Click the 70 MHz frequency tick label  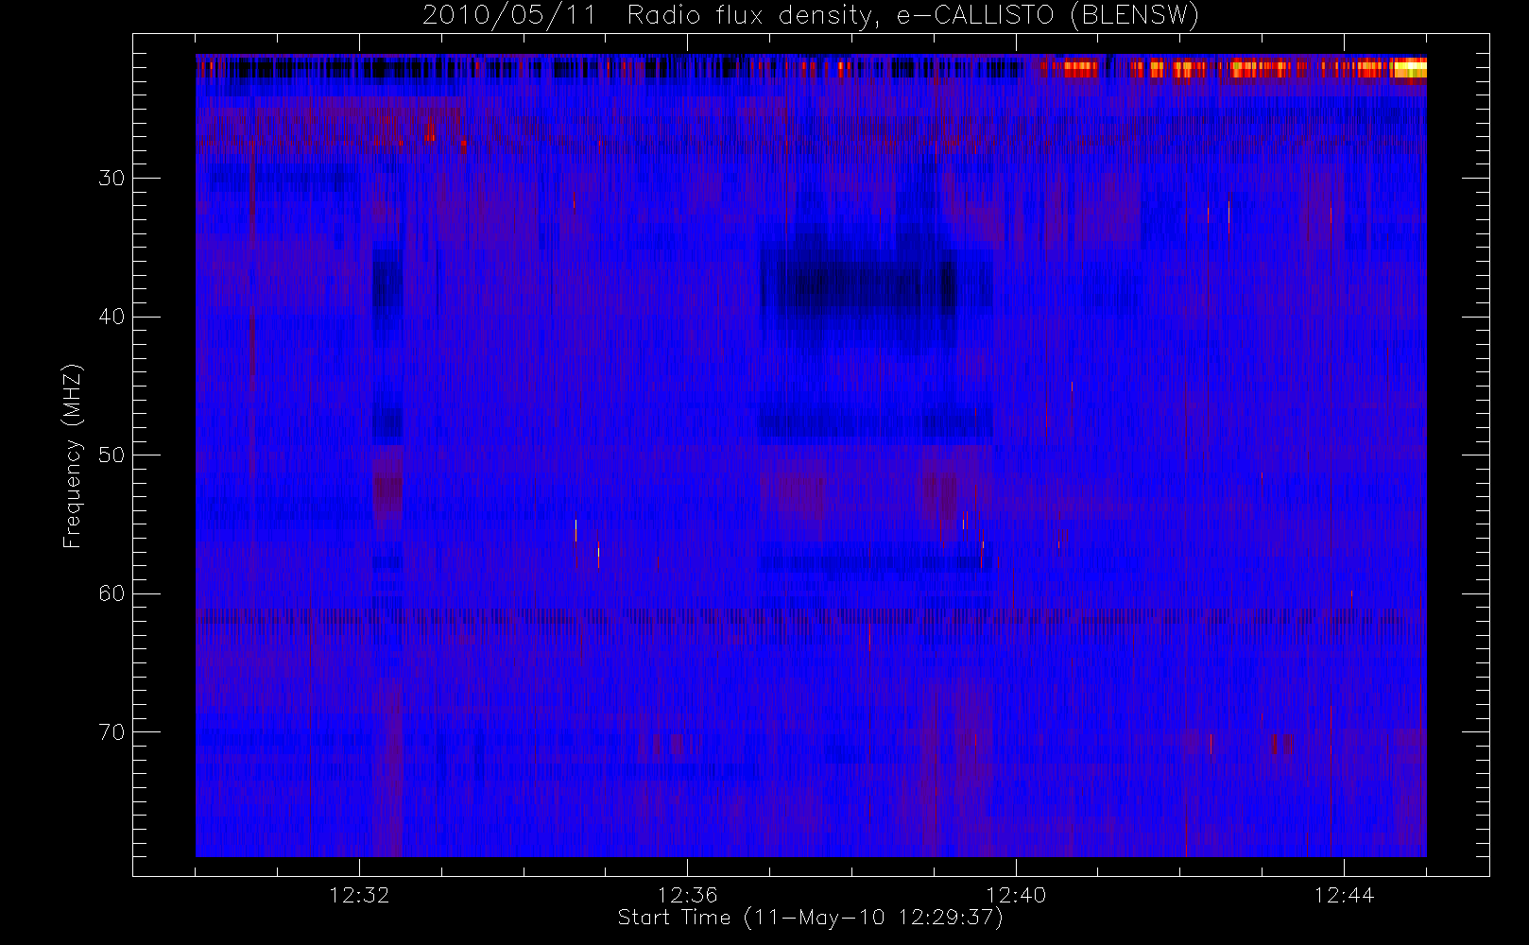pyautogui.click(x=112, y=732)
